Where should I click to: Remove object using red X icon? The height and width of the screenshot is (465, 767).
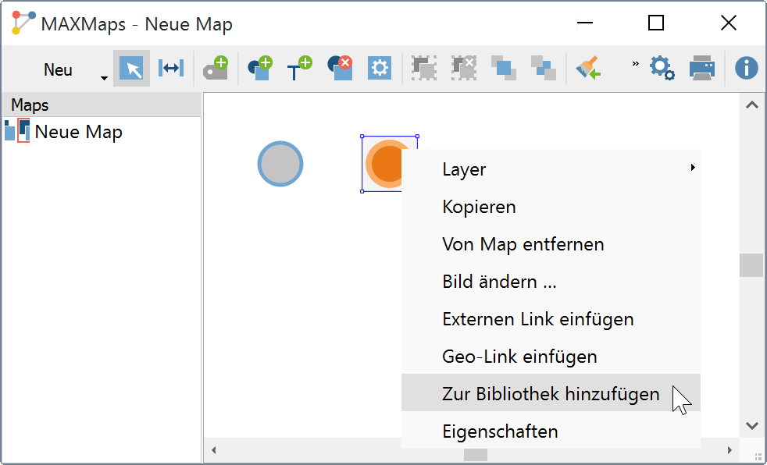click(340, 69)
